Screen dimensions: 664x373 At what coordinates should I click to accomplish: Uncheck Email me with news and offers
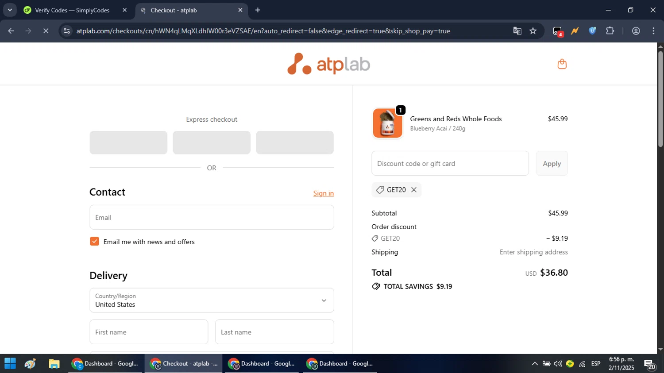point(94,241)
